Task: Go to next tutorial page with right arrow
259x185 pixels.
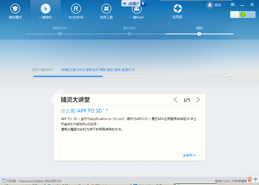Action: coord(198,100)
